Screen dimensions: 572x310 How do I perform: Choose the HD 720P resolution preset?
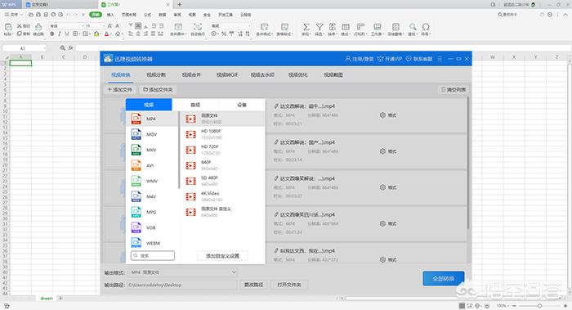pyautogui.click(x=222, y=150)
